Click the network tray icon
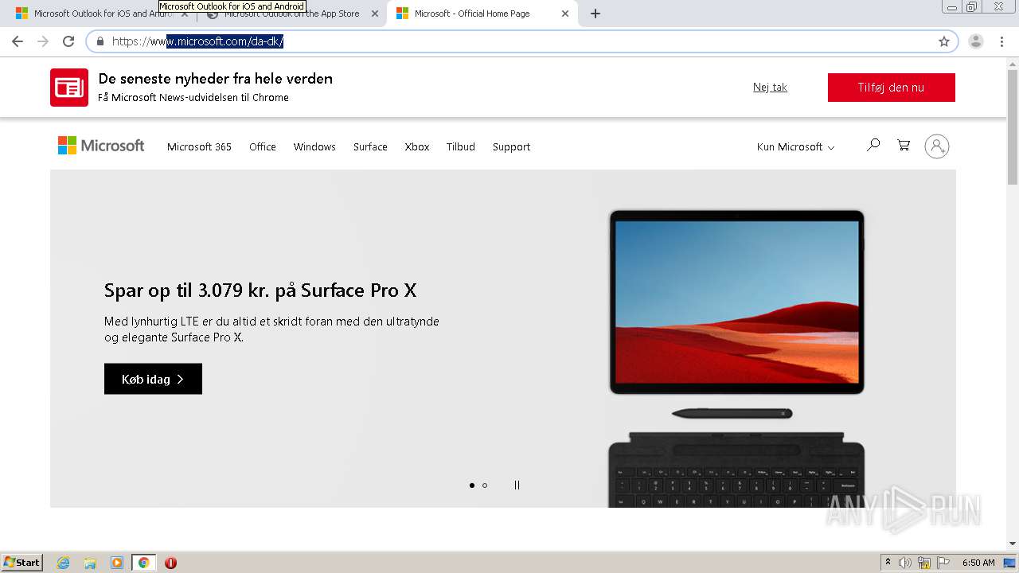This screenshot has height=573, width=1019. (924, 563)
